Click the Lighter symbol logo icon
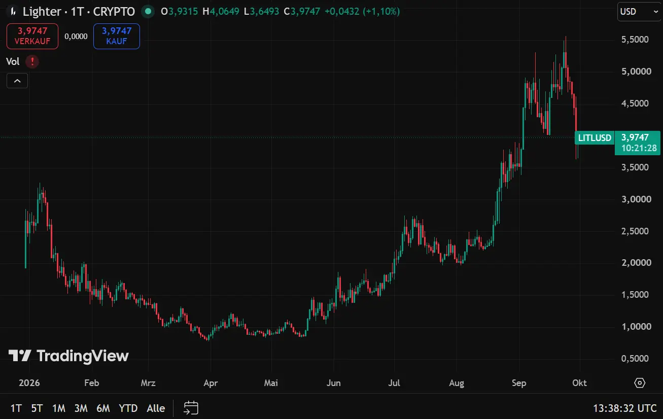The image size is (663, 419). click(x=13, y=11)
